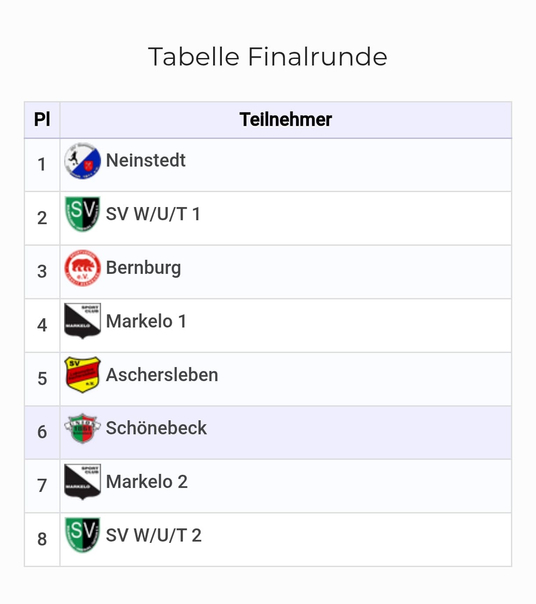Select the highlighted Schönebeck row name
Image resolution: width=536 pixels, height=604 pixels.
156,428
